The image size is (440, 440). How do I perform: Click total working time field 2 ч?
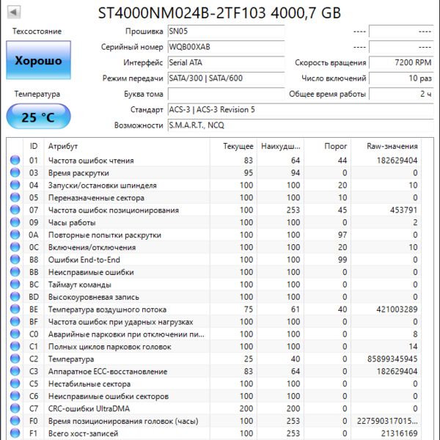coord(401,94)
